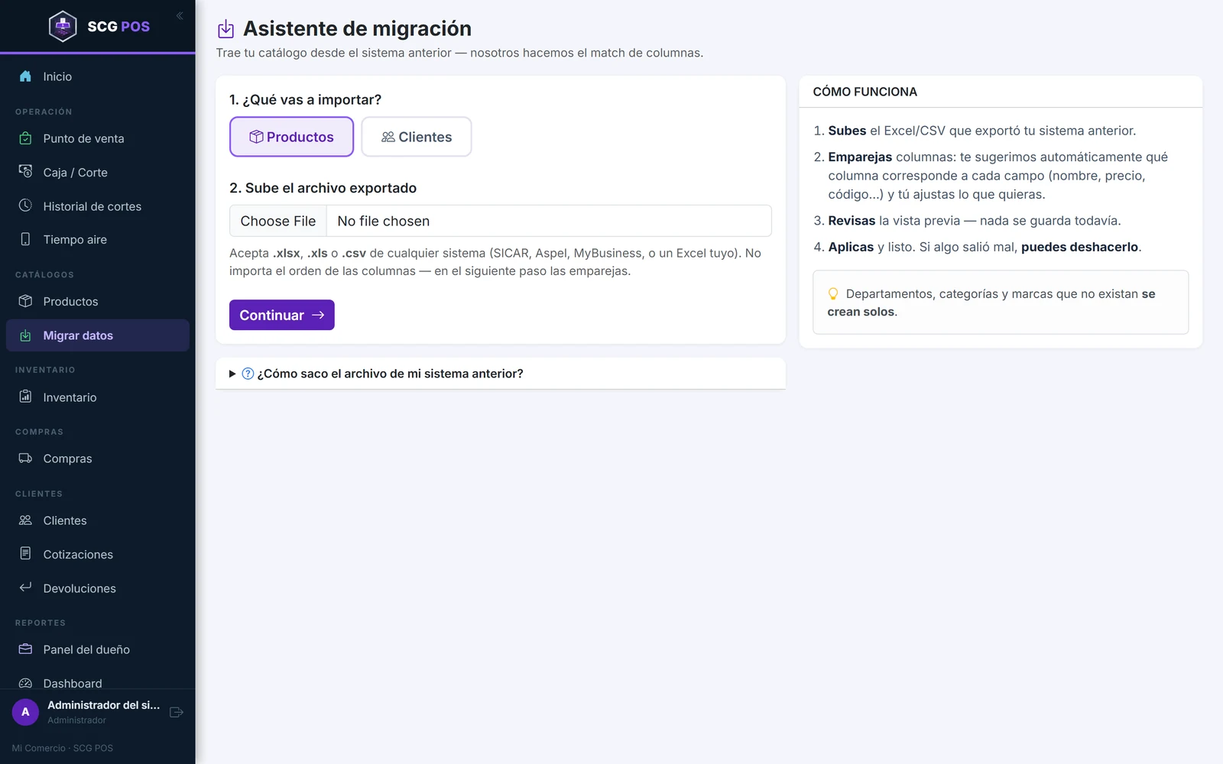Image resolution: width=1223 pixels, height=764 pixels.
Task: Collapse sidebar with the chevron icon
Action: 180,15
